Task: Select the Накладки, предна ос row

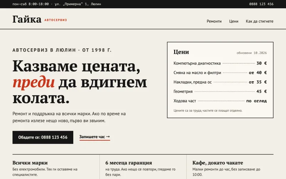Action: (x=220, y=82)
